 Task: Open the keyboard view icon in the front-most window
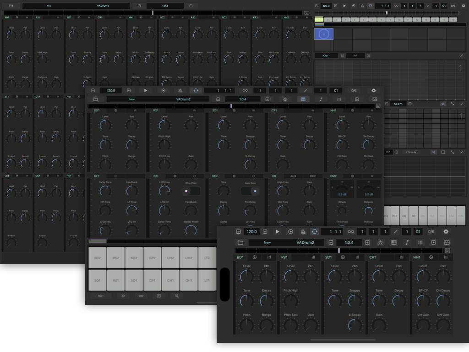394,242
